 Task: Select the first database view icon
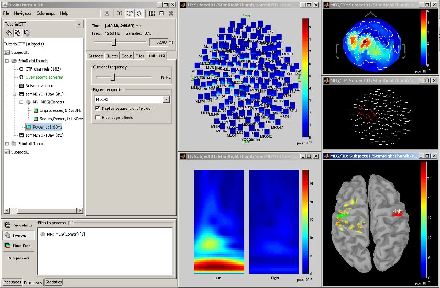(8, 32)
